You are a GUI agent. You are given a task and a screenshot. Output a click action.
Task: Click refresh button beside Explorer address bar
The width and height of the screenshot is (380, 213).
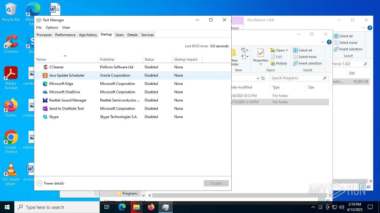click(x=263, y=78)
